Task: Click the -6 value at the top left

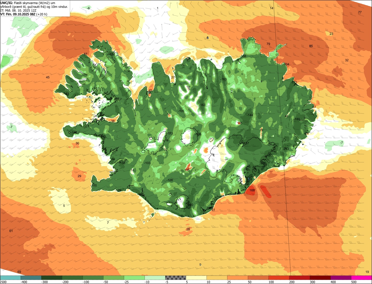Action: pos(88,8)
